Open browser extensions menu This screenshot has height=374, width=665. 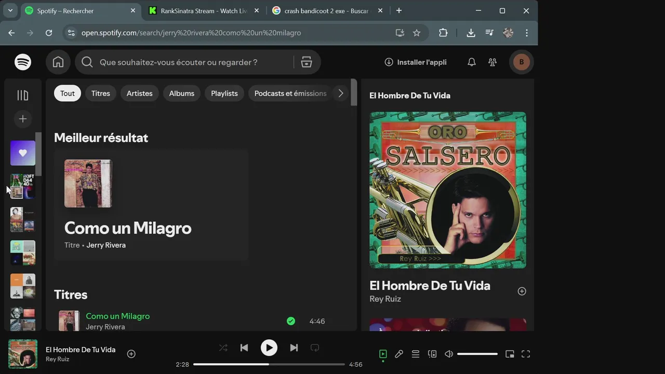443,33
